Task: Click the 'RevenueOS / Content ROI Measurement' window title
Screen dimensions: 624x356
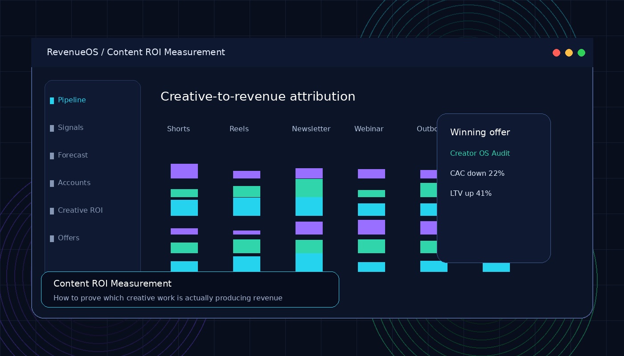Action: [x=136, y=52]
